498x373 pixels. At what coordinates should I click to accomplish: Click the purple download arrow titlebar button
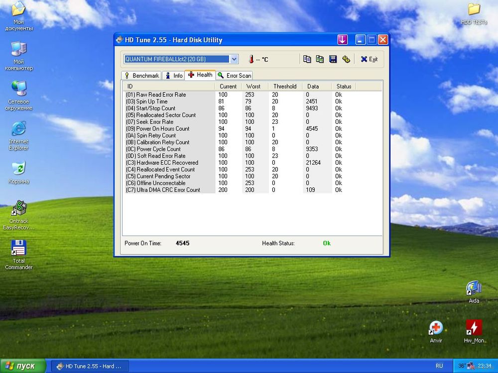pos(342,40)
